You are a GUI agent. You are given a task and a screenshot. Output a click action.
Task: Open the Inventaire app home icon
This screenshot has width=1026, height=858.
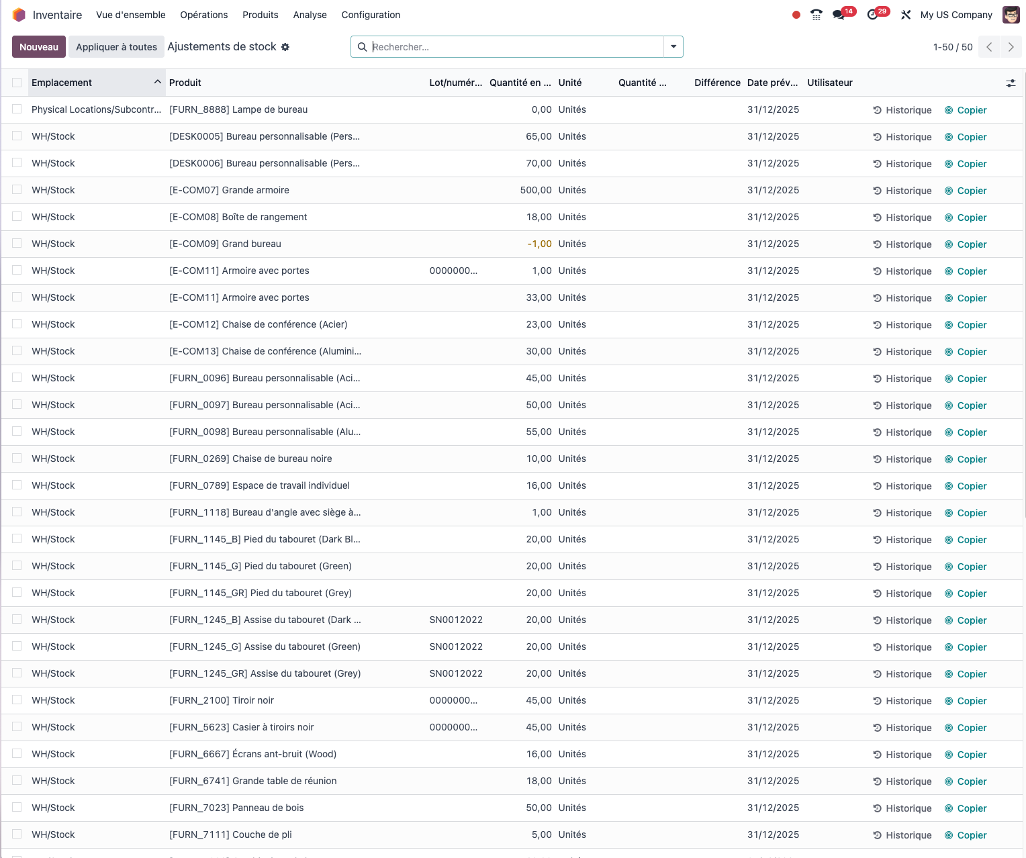[19, 15]
